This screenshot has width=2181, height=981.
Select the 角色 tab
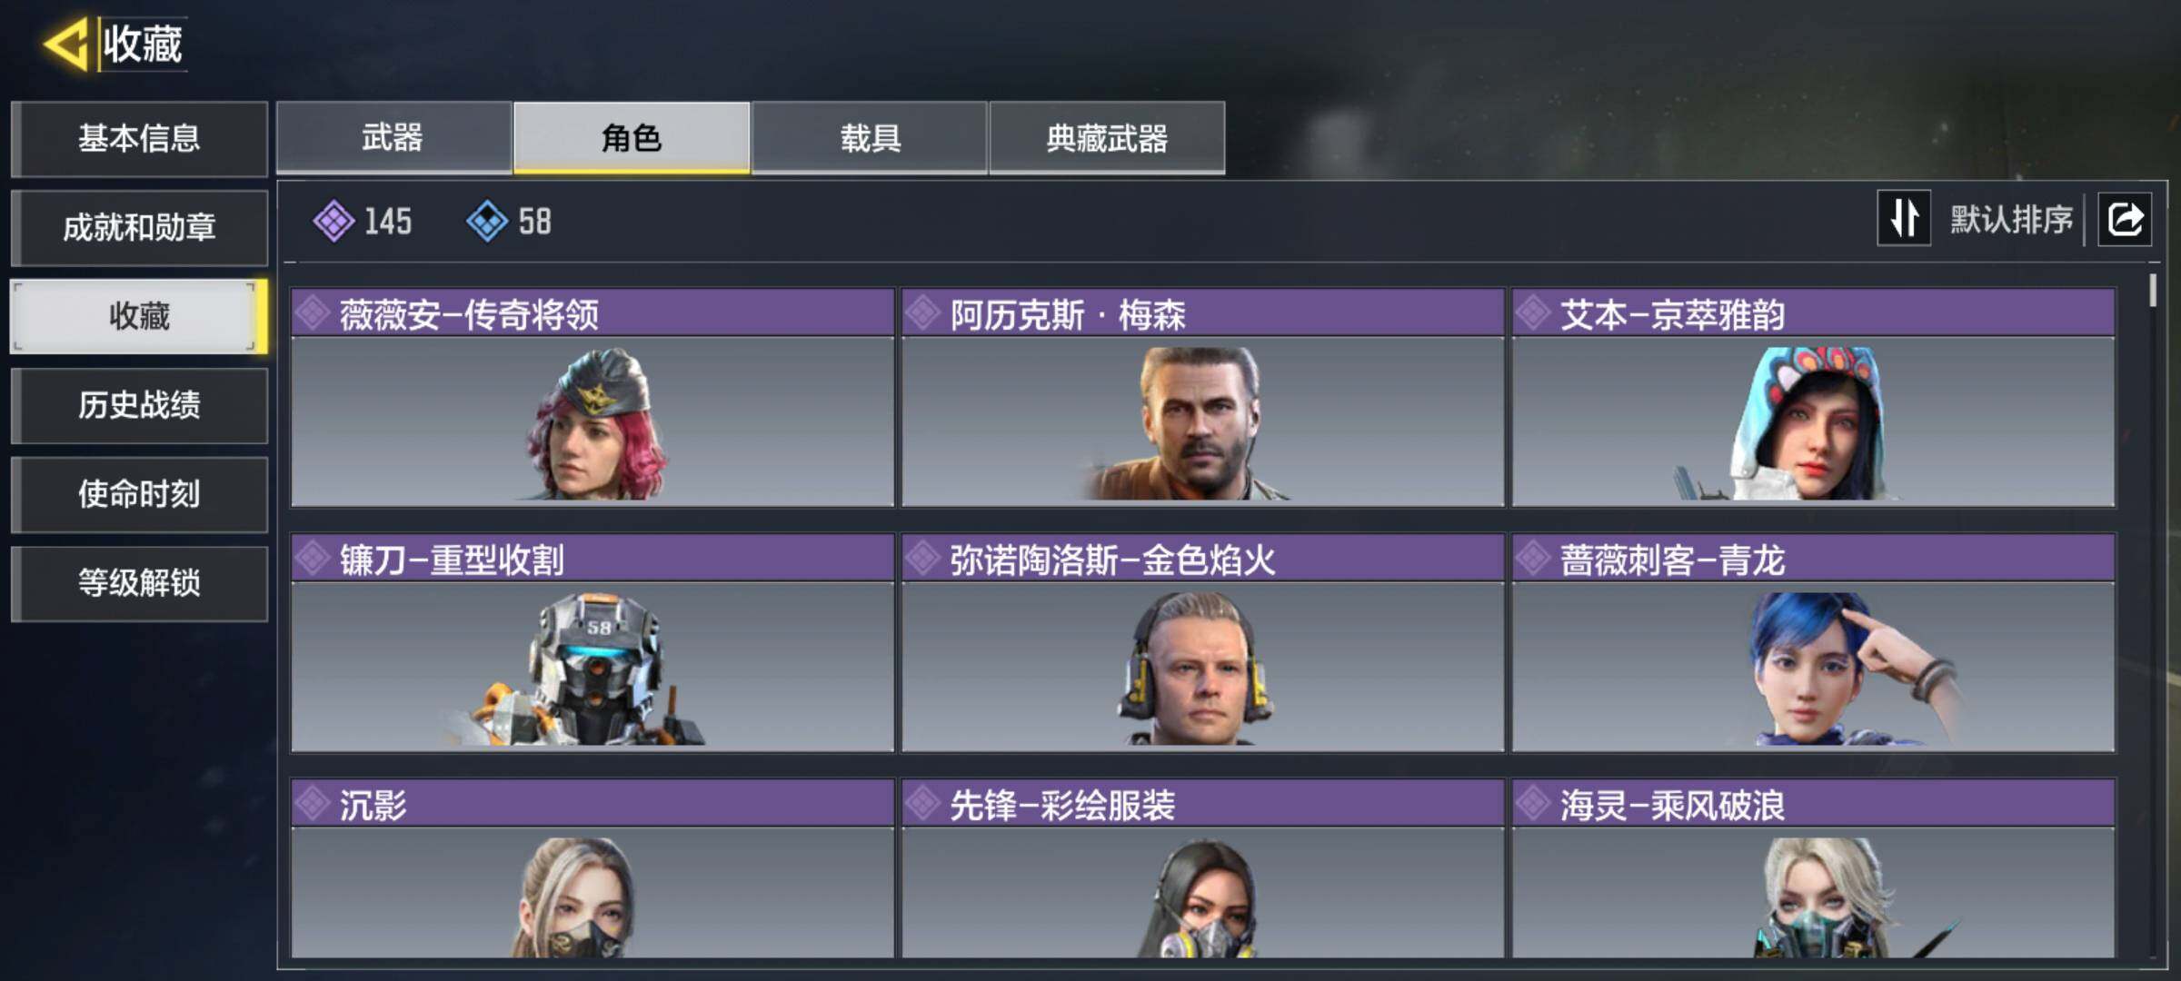tap(632, 138)
